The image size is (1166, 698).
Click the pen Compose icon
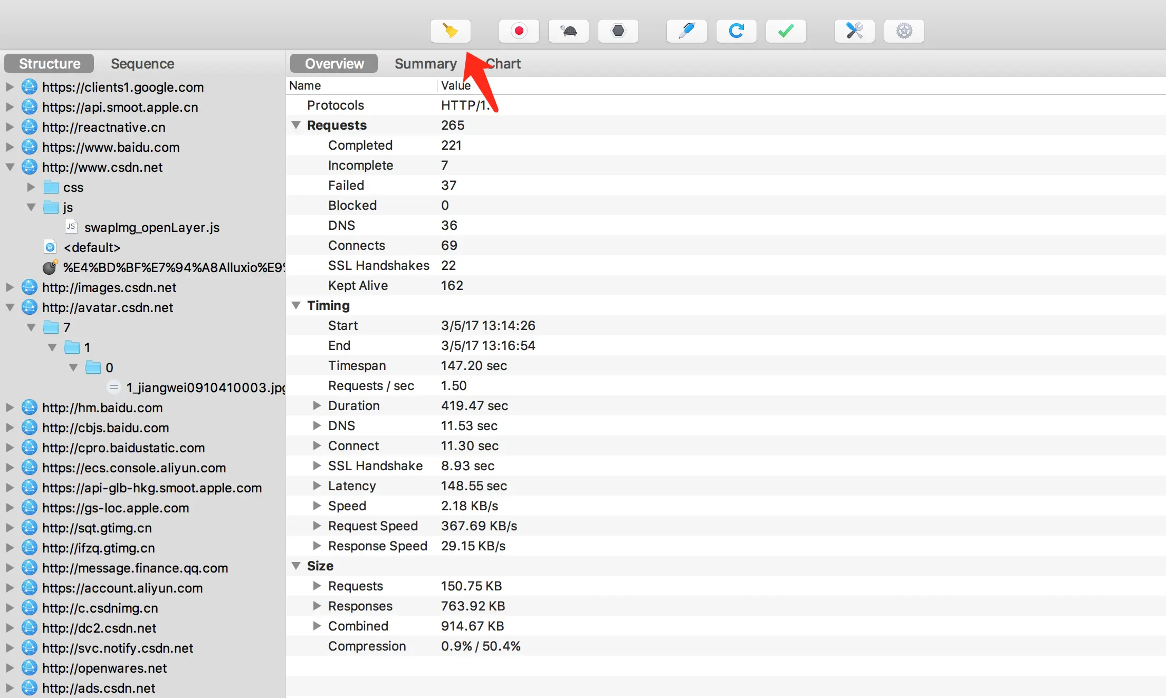pos(686,31)
